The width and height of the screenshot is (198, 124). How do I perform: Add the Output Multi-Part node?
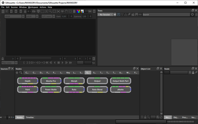pyautogui.click(x=121, y=81)
